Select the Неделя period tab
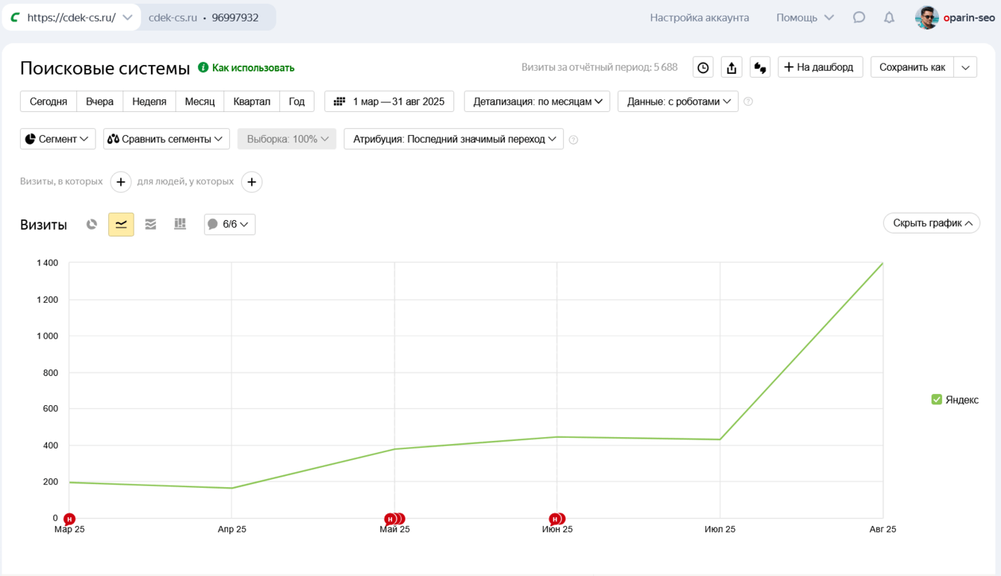Image resolution: width=1001 pixels, height=576 pixels. [149, 101]
